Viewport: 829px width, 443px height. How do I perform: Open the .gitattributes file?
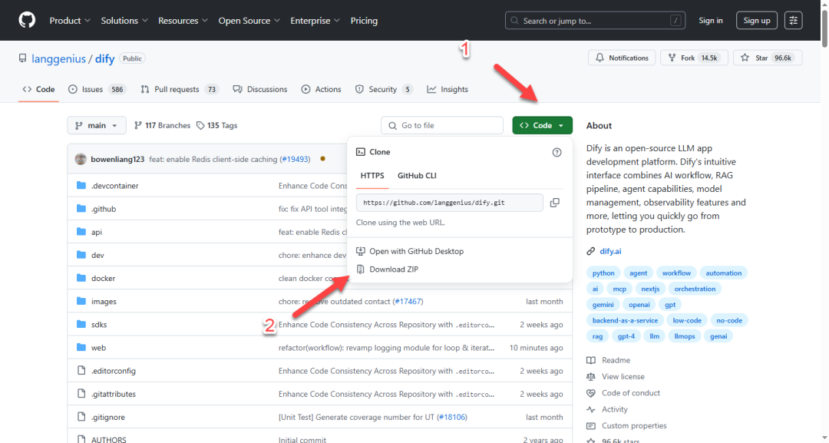pyautogui.click(x=114, y=394)
